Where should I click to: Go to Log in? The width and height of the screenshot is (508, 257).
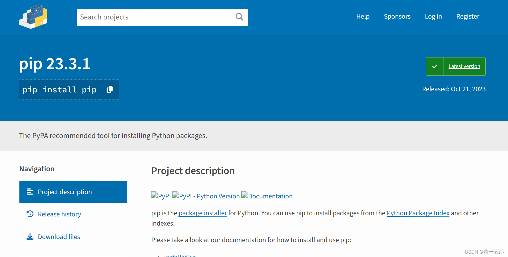[x=433, y=17]
